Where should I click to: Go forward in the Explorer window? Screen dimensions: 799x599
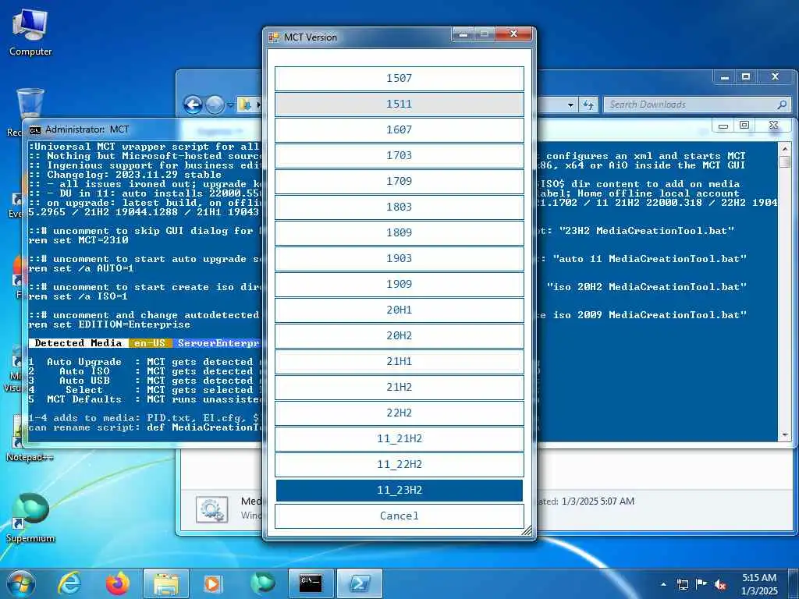click(215, 105)
